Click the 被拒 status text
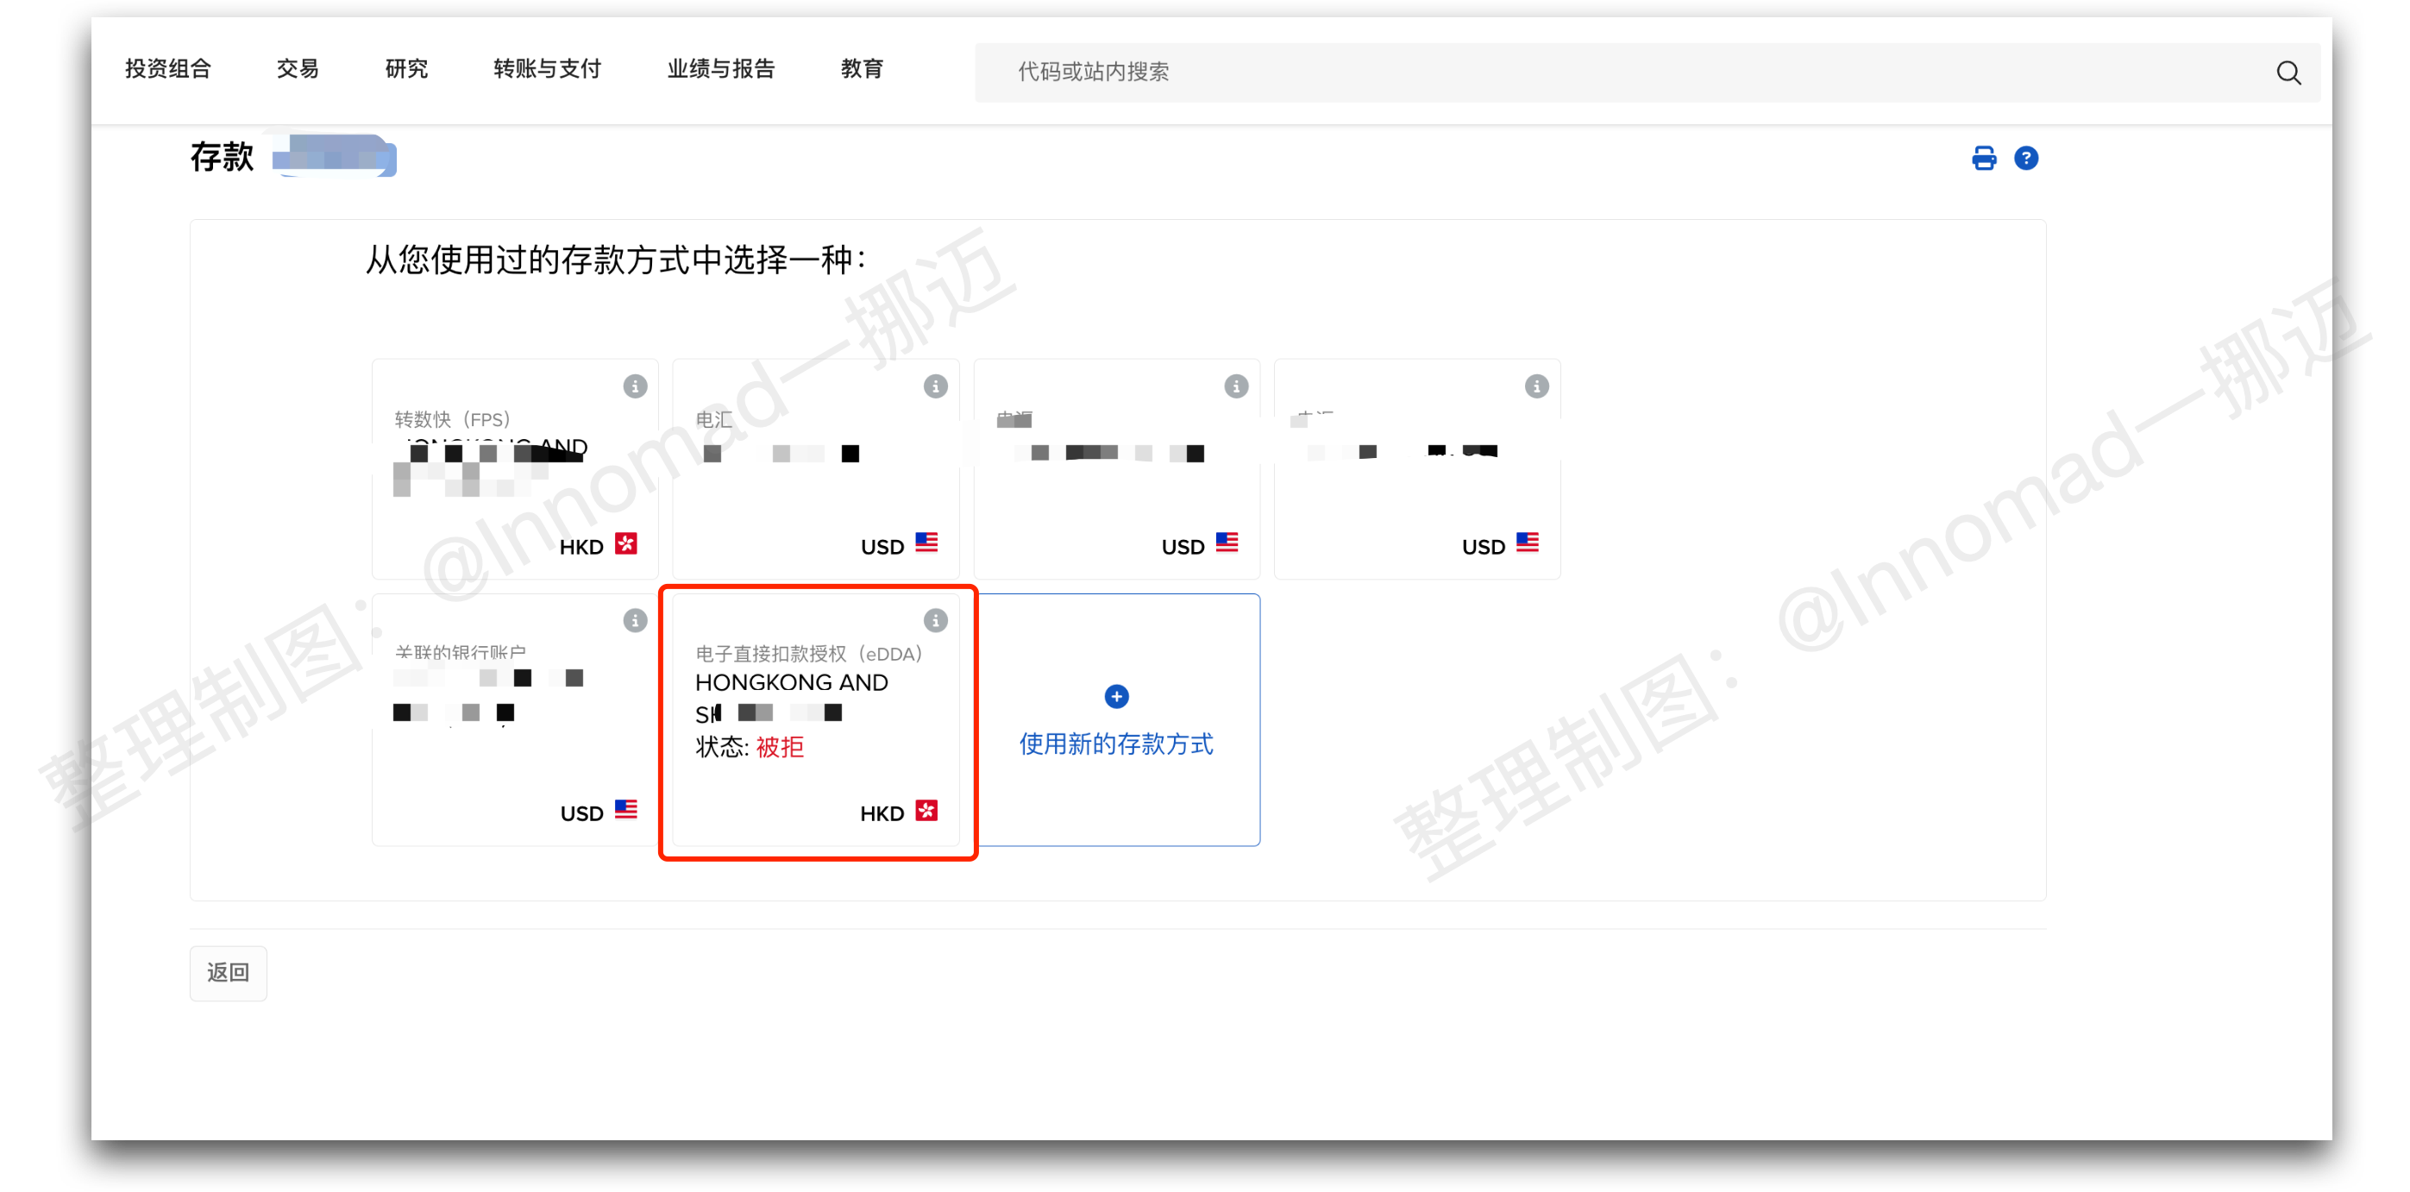This screenshot has height=1192, width=2410. [x=779, y=747]
